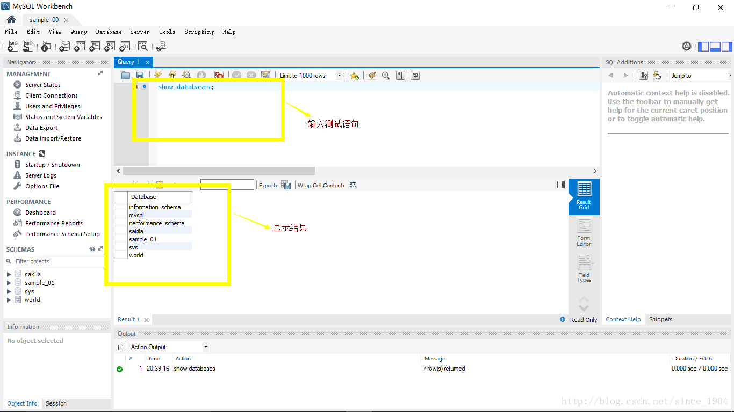Search table data toolbar icon
This screenshot has height=412, width=734.
[x=142, y=47]
